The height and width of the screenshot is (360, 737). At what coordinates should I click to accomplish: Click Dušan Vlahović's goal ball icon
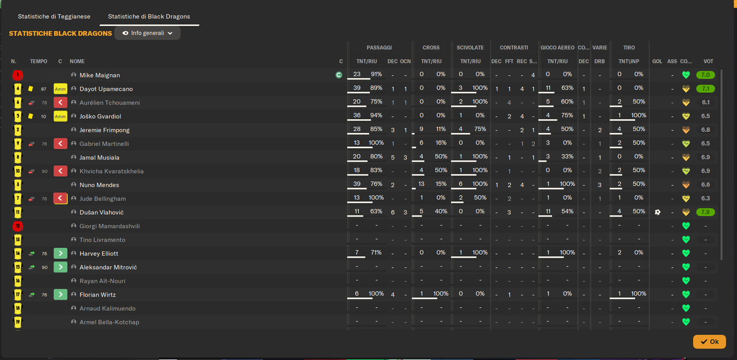click(658, 213)
